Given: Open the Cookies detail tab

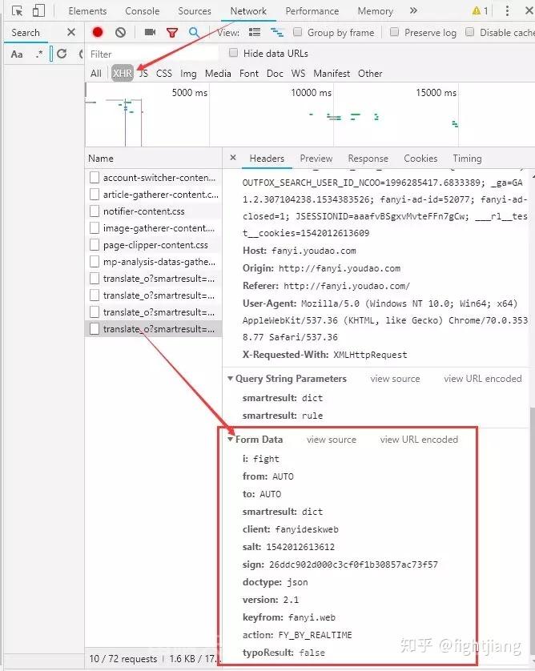Looking at the screenshot, I should point(420,159).
